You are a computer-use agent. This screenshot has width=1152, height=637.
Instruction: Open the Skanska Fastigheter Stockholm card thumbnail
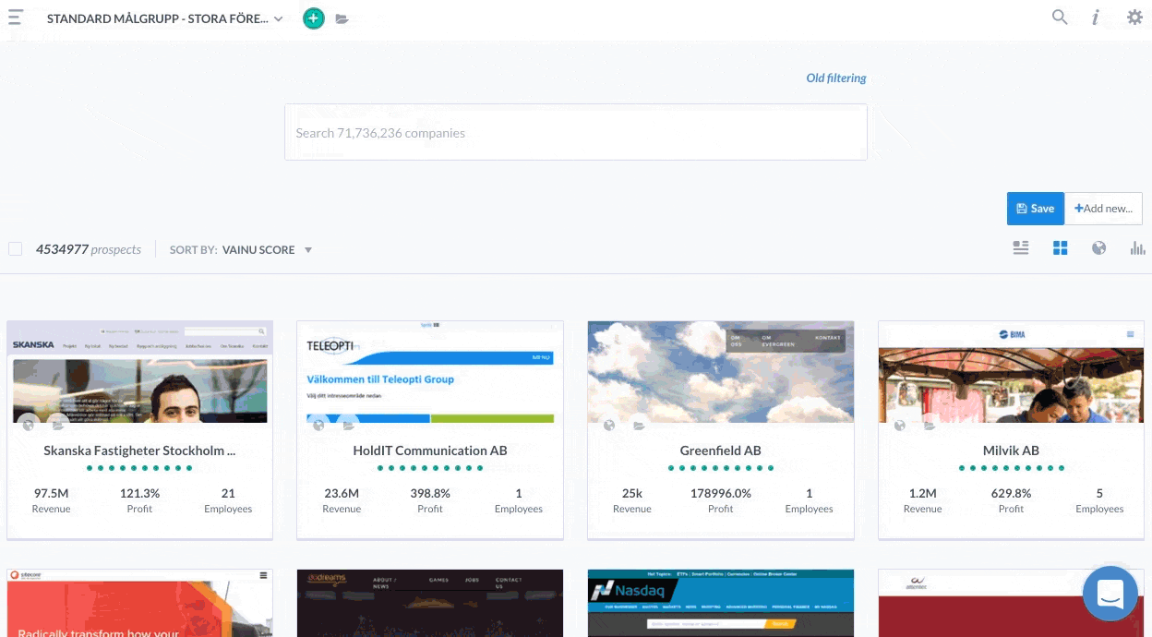pos(139,372)
